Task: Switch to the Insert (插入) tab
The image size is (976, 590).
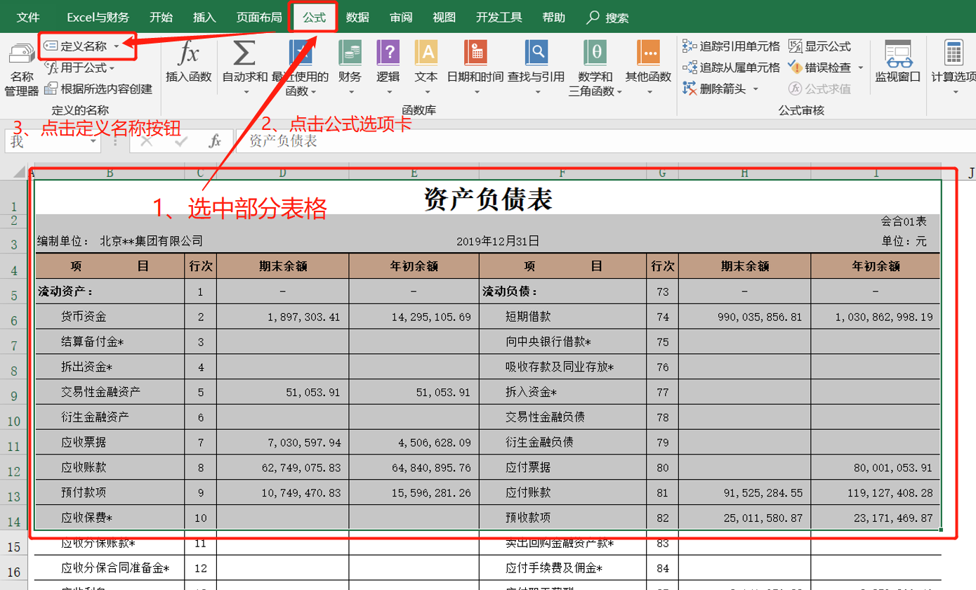Action: click(204, 18)
